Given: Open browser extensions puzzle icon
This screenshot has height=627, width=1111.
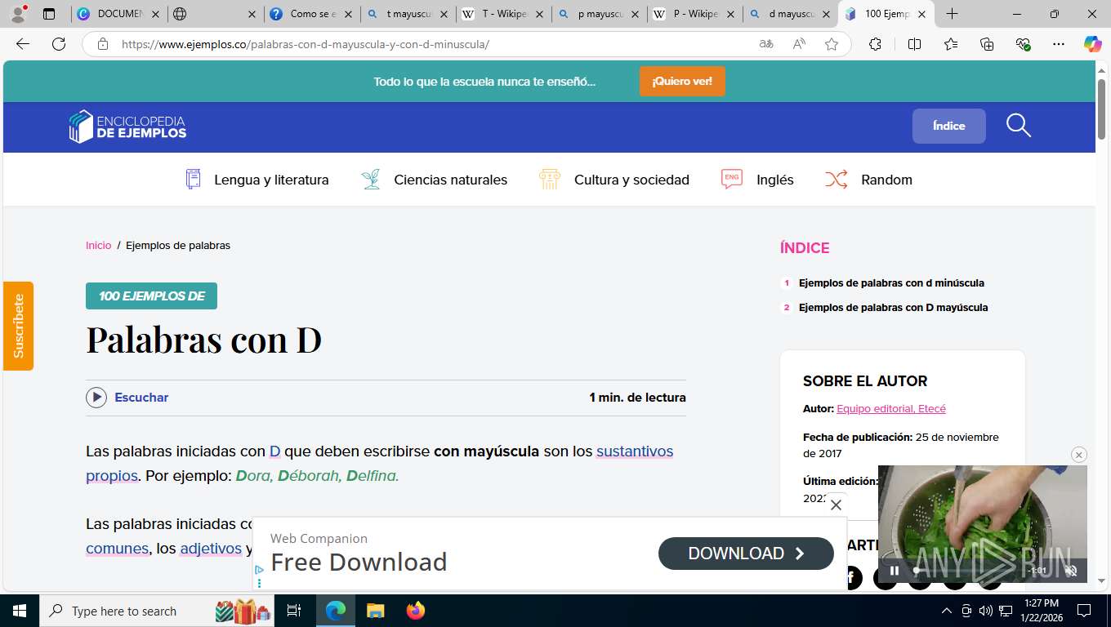Looking at the screenshot, I should coord(875,44).
